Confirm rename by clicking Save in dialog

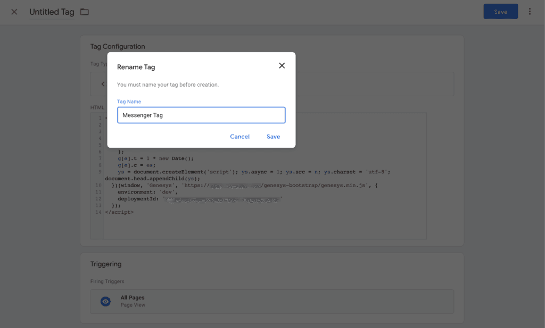click(x=273, y=136)
